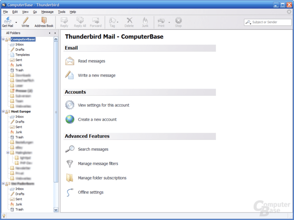This screenshot has width=294, height=220.
Task: Click the Tag toolbar icon
Action: (112, 20)
